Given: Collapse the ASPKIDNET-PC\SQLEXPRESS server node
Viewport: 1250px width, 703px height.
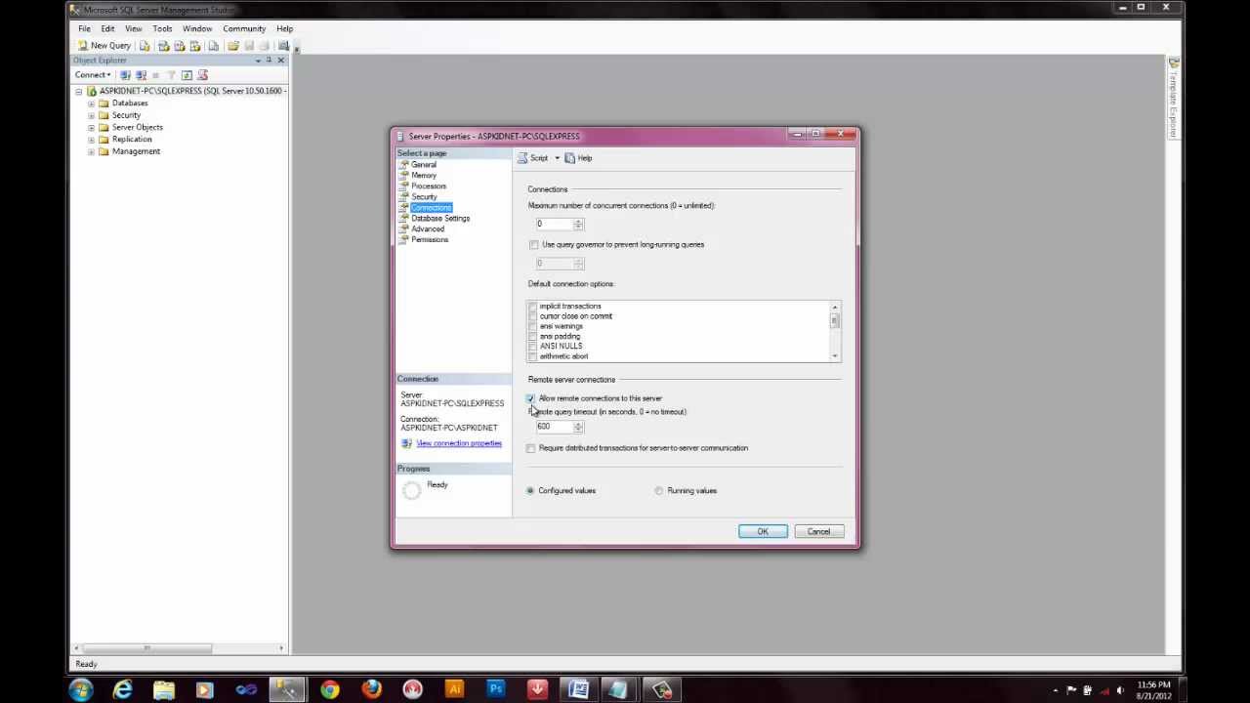Looking at the screenshot, I should tap(79, 91).
